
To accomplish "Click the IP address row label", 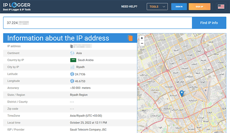I will click(x=14, y=46).
